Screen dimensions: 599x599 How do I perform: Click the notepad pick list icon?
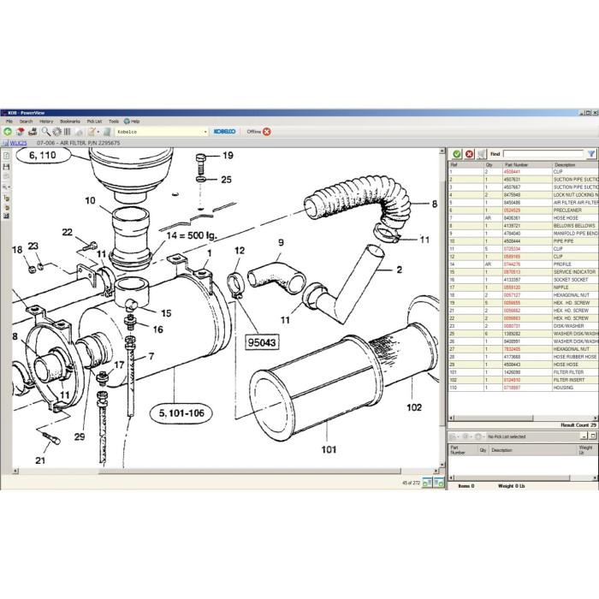click(92, 132)
